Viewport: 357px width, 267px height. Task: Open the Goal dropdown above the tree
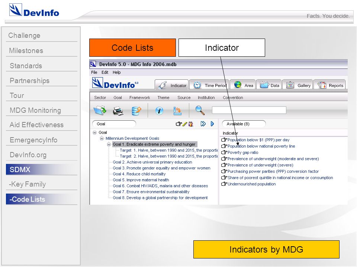pos(114,124)
